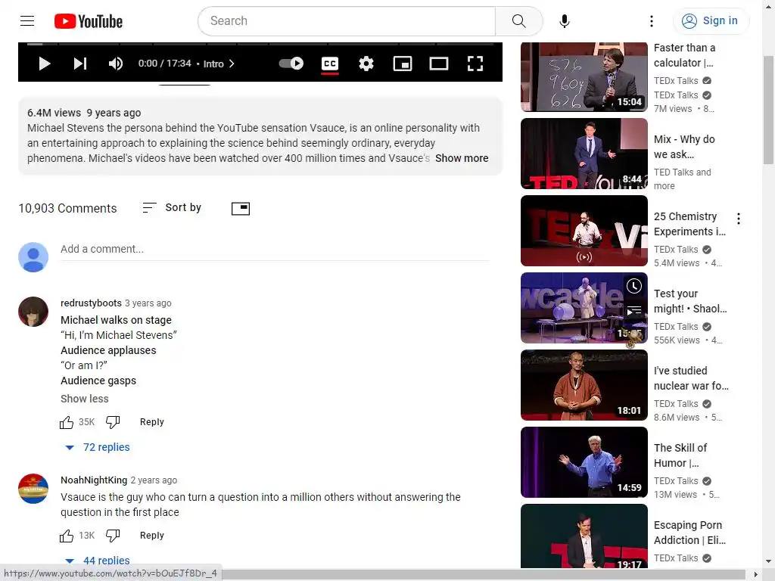The image size is (775, 581).
Task: Click '2 years ago' timestamp on NoahNightKing comment
Action: pos(154,480)
